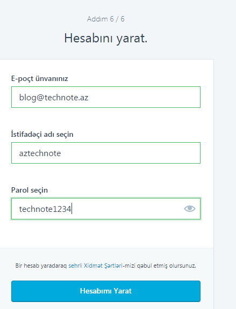Select the E-poçt ünvanınız label
This screenshot has width=236, height=309.
coord(39,79)
